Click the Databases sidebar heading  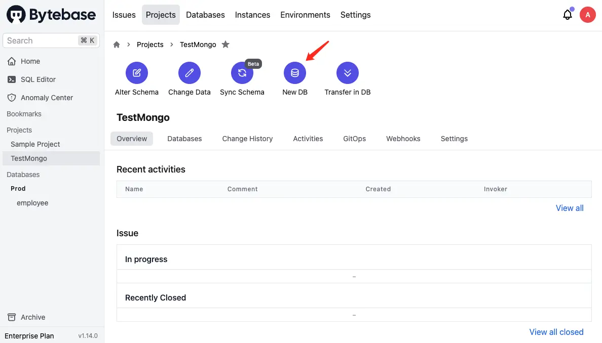point(23,175)
